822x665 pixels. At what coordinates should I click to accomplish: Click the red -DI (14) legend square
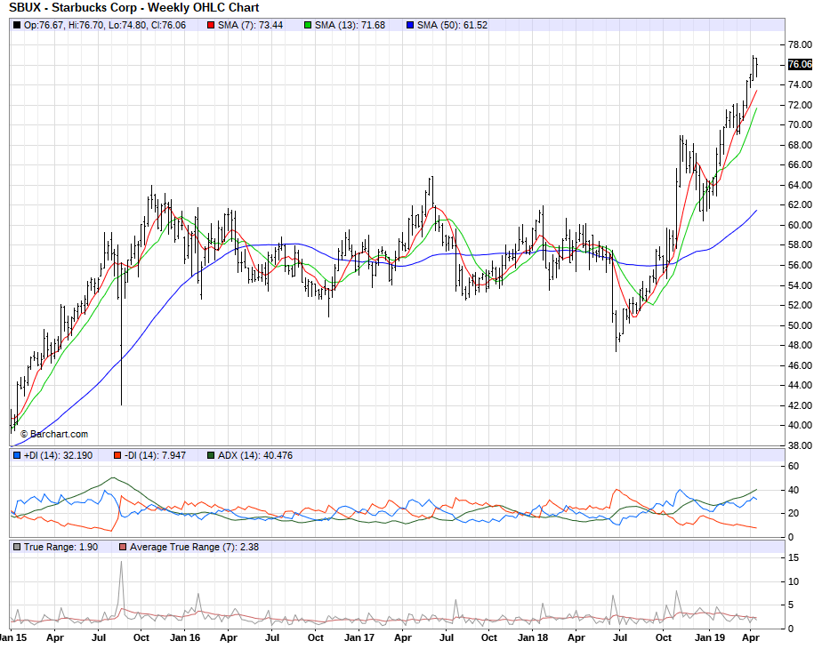[x=117, y=455]
